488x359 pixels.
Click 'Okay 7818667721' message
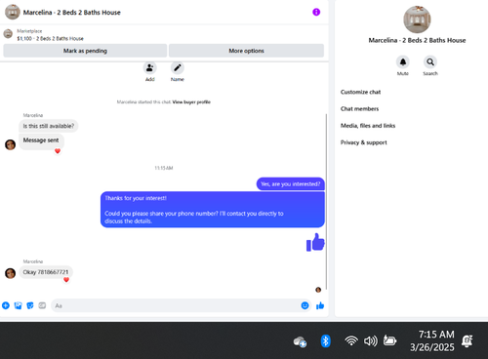[x=46, y=272]
